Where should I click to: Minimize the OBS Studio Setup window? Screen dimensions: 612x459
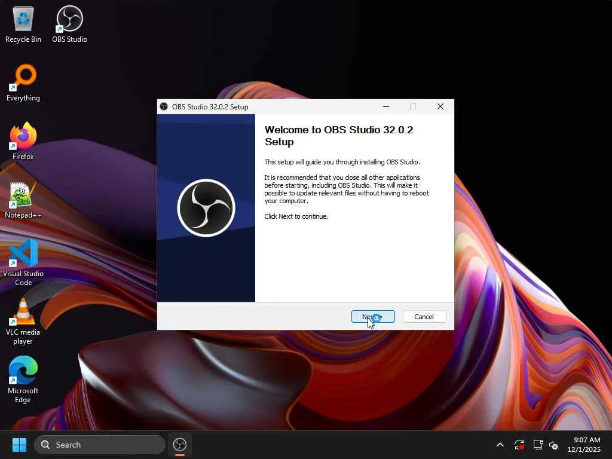point(386,106)
